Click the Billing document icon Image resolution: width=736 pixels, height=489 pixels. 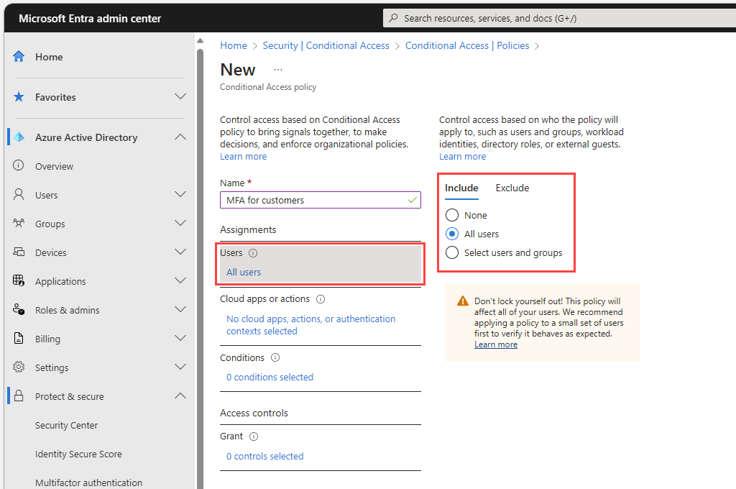(x=19, y=338)
